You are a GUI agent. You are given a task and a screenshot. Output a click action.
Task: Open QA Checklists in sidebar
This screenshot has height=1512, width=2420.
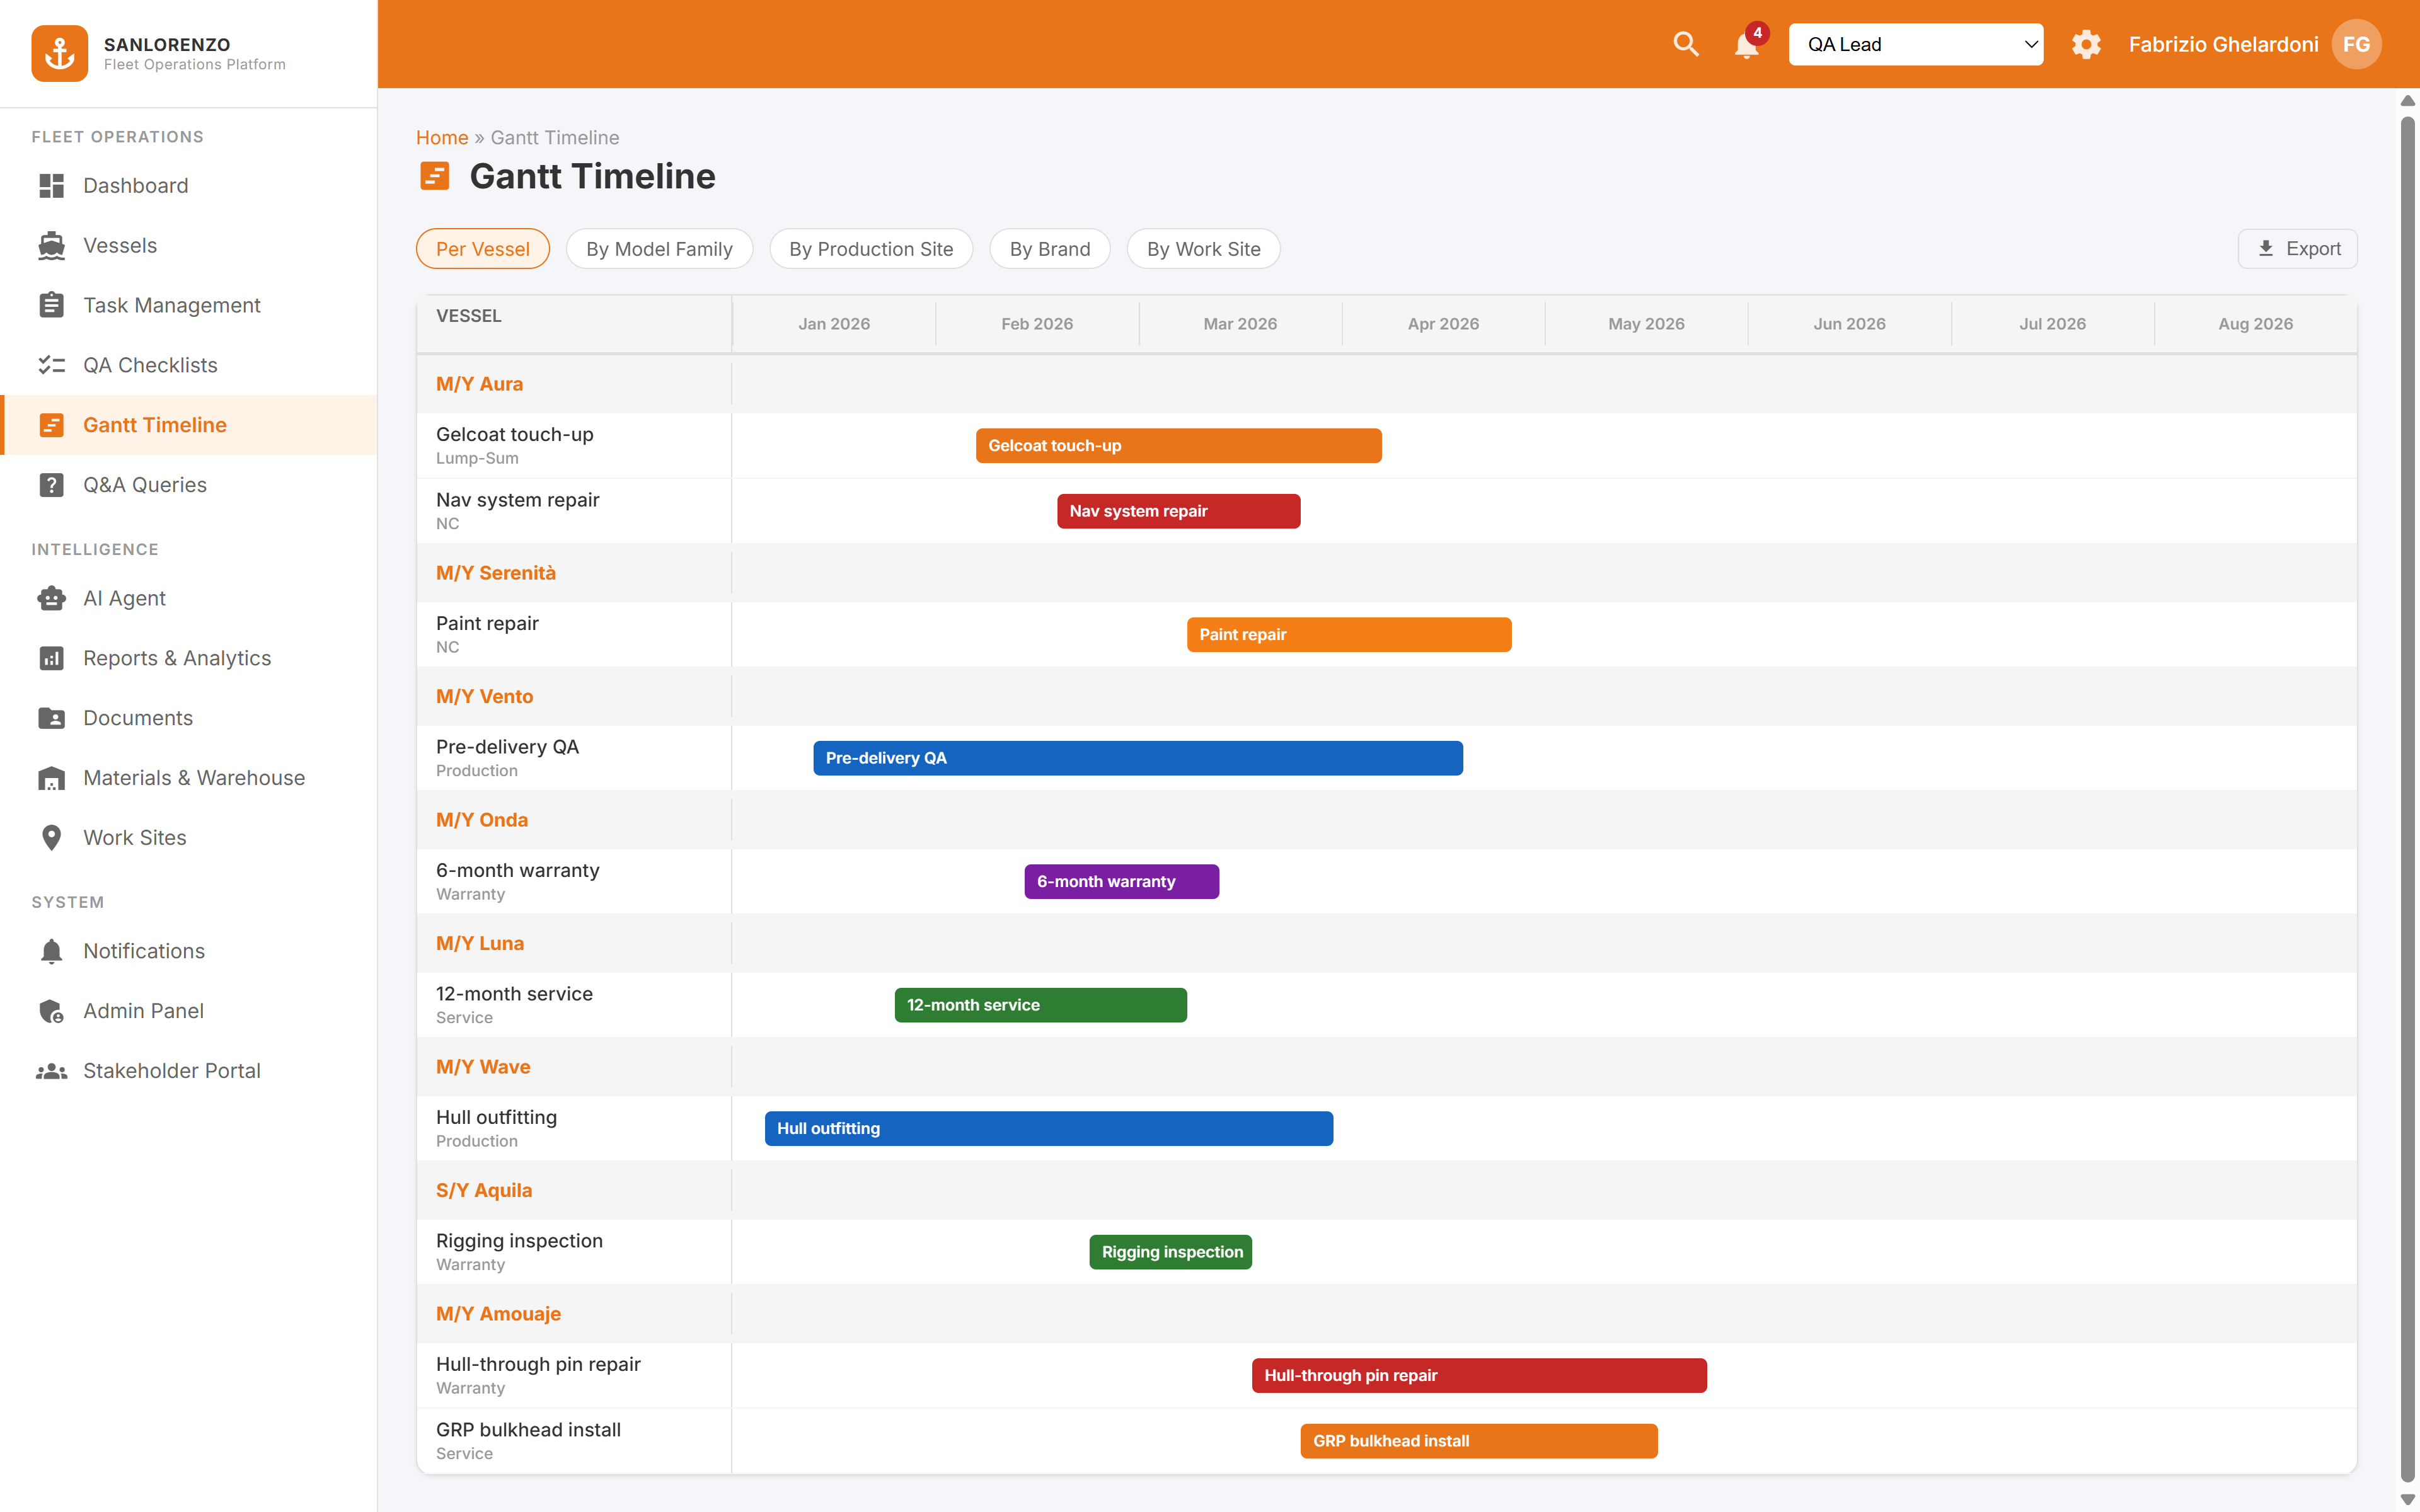click(150, 365)
